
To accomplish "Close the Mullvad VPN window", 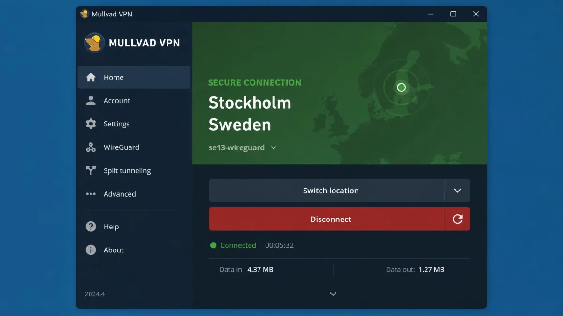I will pos(476,14).
